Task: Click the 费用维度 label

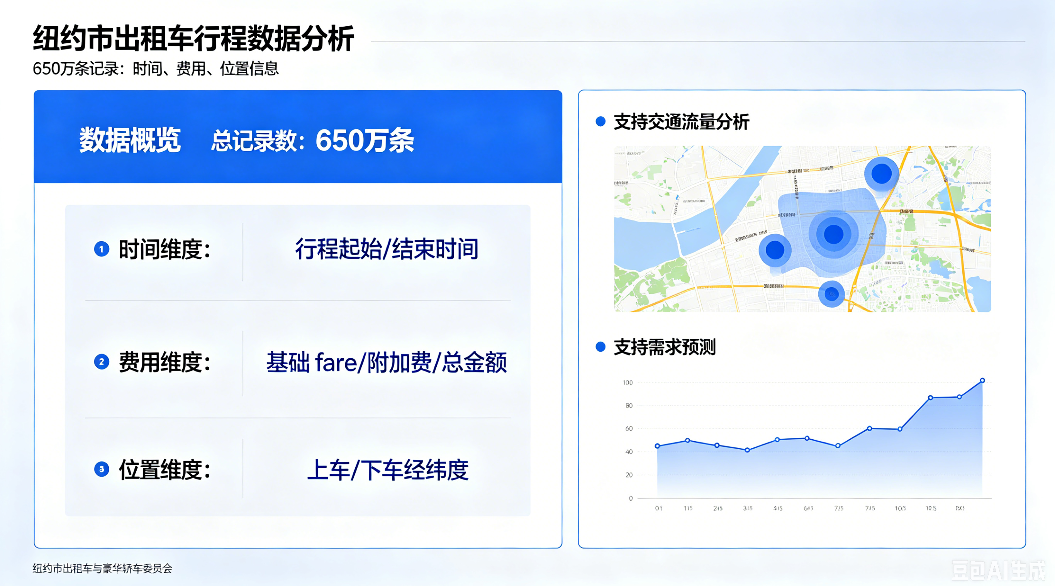Action: [x=165, y=362]
